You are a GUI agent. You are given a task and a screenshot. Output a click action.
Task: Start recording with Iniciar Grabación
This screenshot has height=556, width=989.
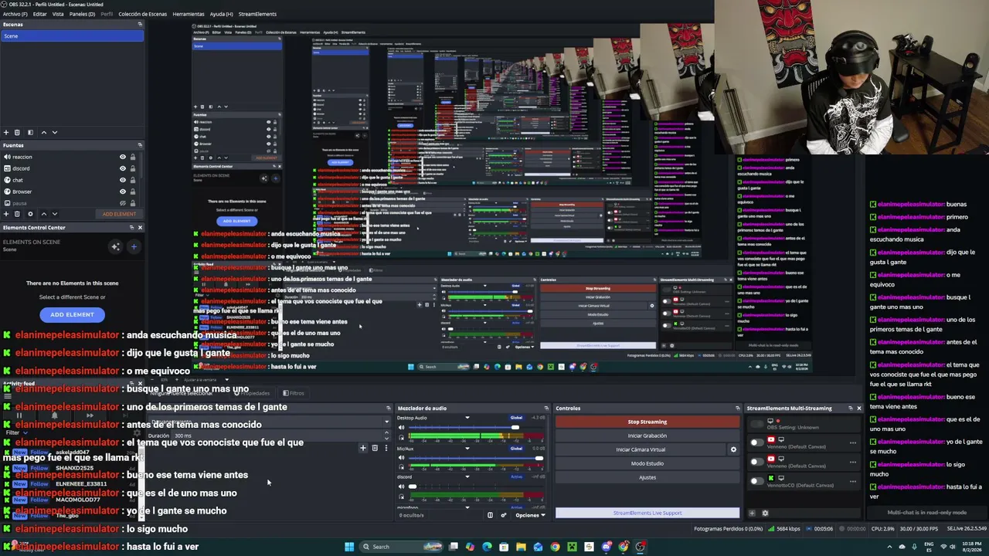647,436
